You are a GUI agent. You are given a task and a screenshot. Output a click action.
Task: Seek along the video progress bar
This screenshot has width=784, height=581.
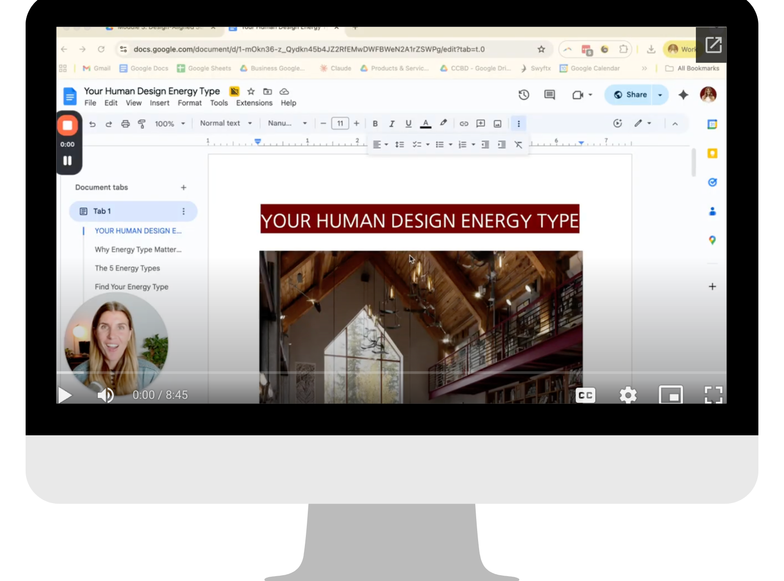391,373
